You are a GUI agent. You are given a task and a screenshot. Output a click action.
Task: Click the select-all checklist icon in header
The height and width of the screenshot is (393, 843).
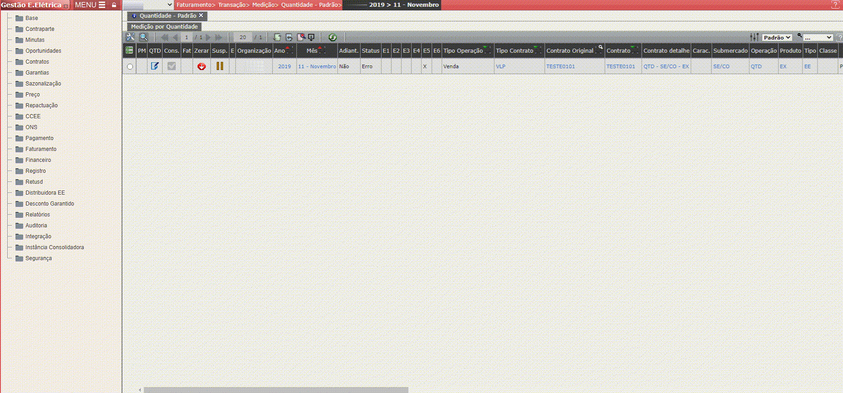coord(129,50)
